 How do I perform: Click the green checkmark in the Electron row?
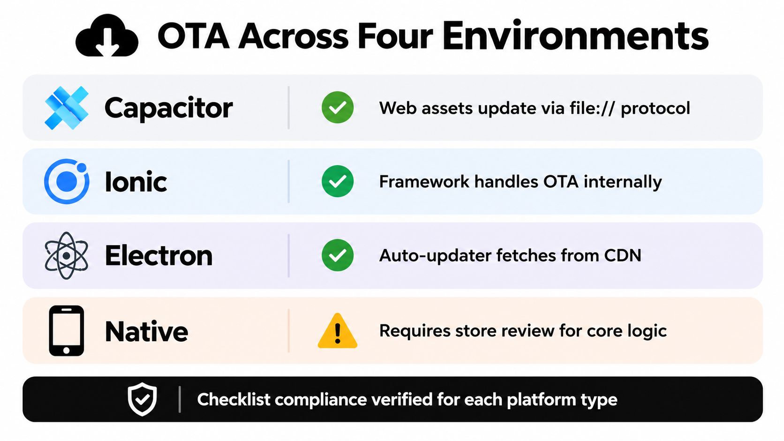point(338,255)
